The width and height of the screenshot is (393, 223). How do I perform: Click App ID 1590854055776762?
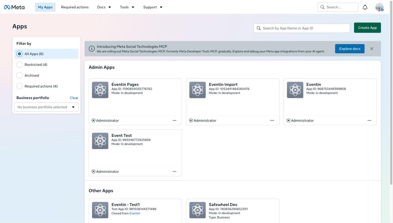click(x=132, y=89)
